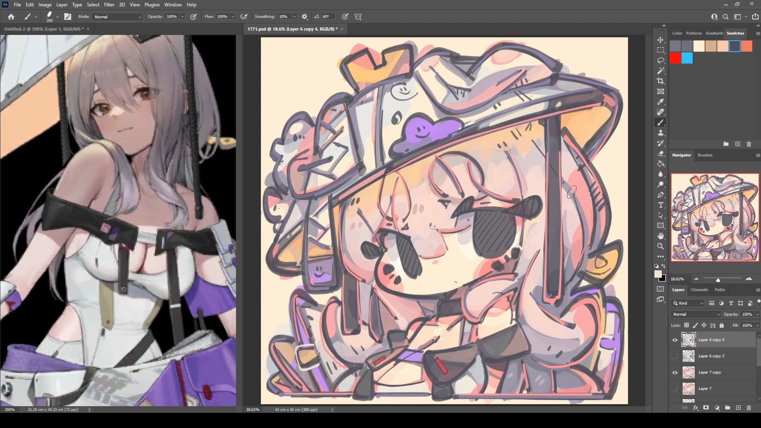Create a new group in Layers panel
Viewport: 761px width, 428px height.
727,407
